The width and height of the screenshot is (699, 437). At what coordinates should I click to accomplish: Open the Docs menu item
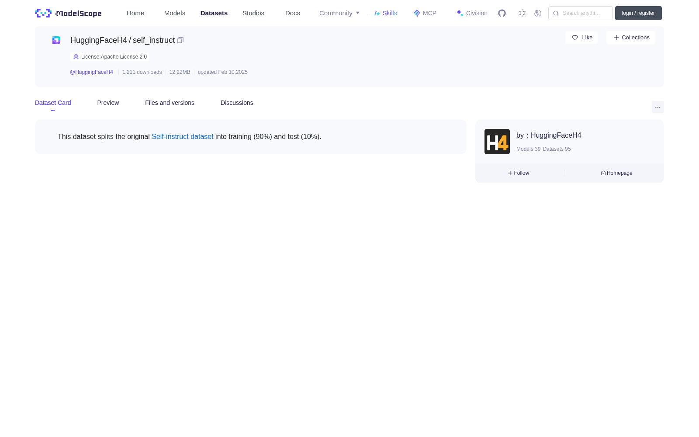(293, 13)
